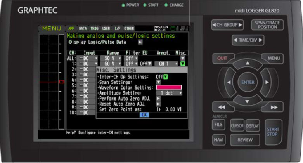Click channel 1 green Misc. arrow

point(183,64)
